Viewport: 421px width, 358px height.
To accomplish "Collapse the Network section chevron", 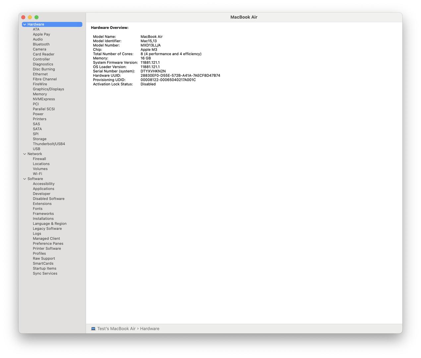I will click(x=25, y=154).
